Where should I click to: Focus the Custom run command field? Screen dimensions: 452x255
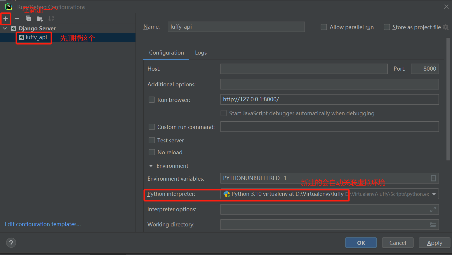click(330, 127)
